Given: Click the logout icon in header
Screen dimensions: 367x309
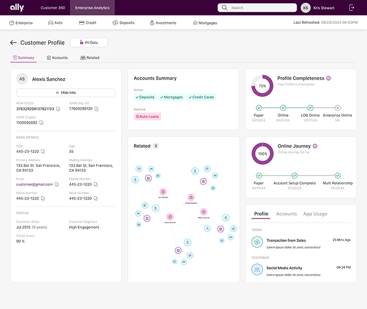Looking at the screenshot, I should 352,8.
